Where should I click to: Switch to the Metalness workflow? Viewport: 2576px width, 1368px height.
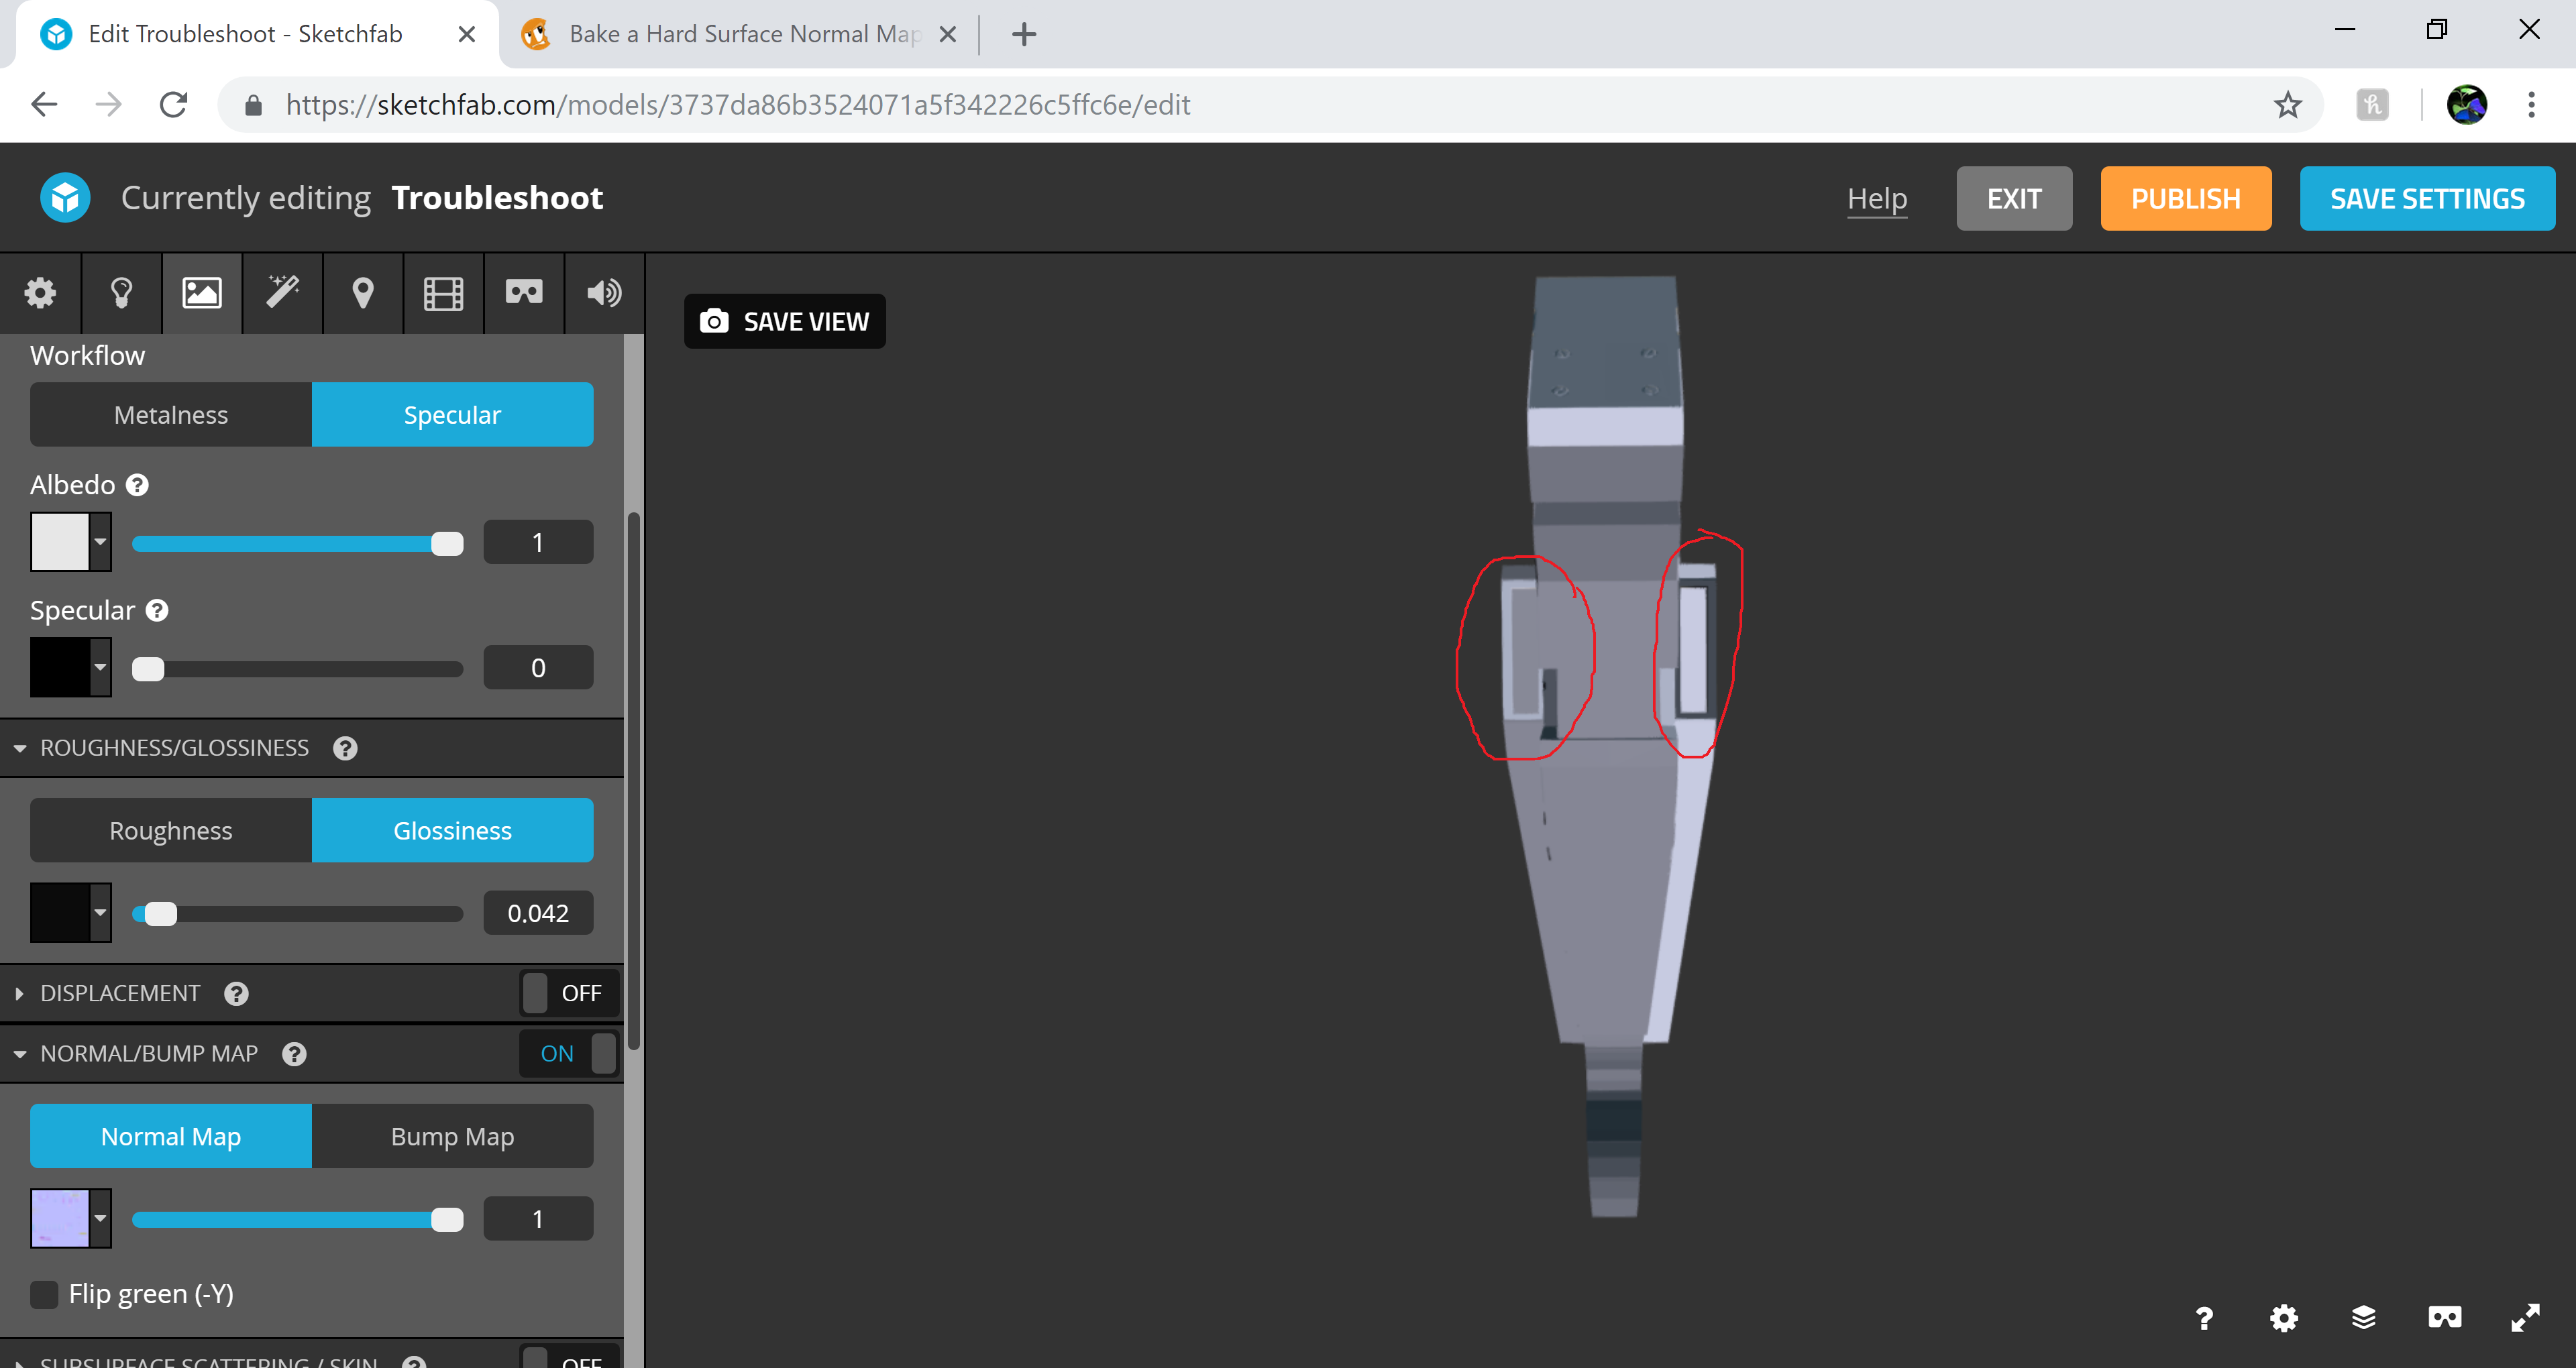pos(170,414)
